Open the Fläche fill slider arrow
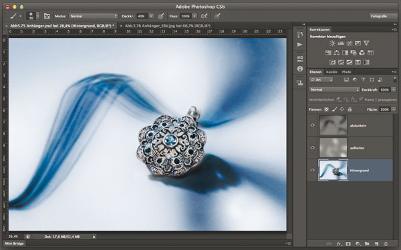 click(394, 109)
